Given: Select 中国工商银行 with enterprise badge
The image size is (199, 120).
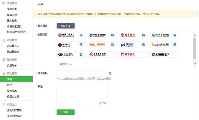Looking at the screenshot, I should click(x=71, y=35).
